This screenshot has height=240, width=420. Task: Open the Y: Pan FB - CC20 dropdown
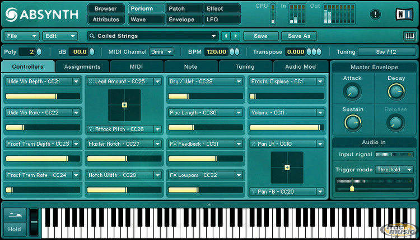(320, 191)
